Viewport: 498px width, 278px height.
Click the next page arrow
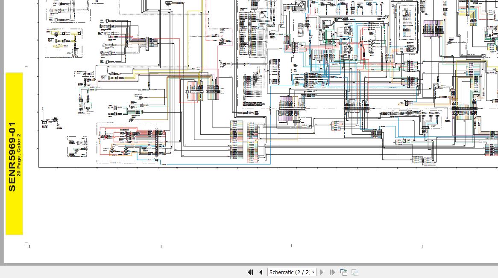[x=322, y=272]
